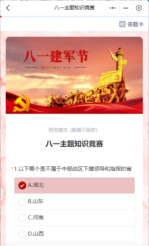Go back using the left arrow

[x=8, y=8]
